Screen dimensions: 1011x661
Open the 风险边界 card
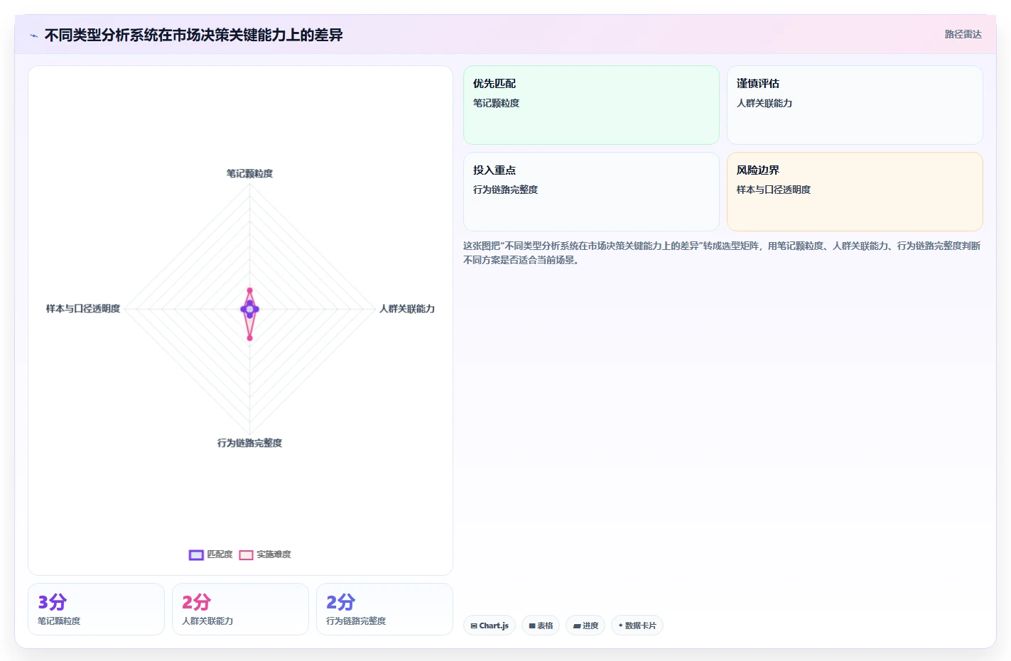[x=855, y=192]
